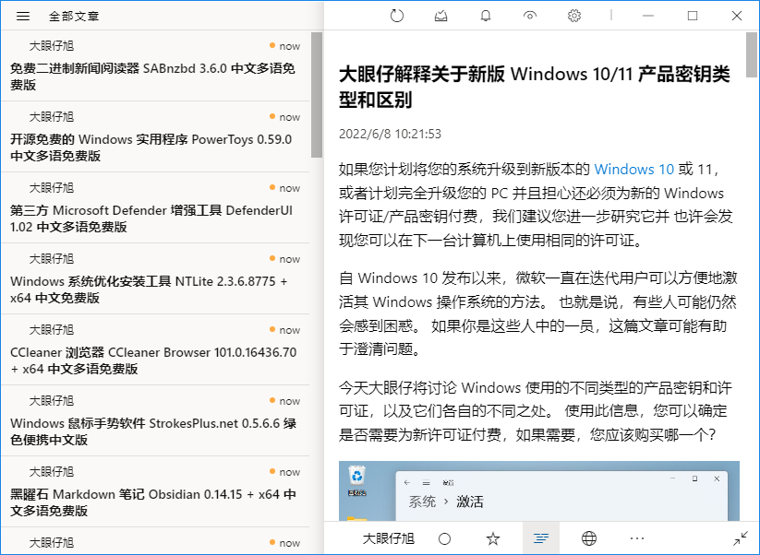The image size is (760, 555).
Task: Click the article headline about Windows 10/11 产品密钥
Action: point(534,87)
